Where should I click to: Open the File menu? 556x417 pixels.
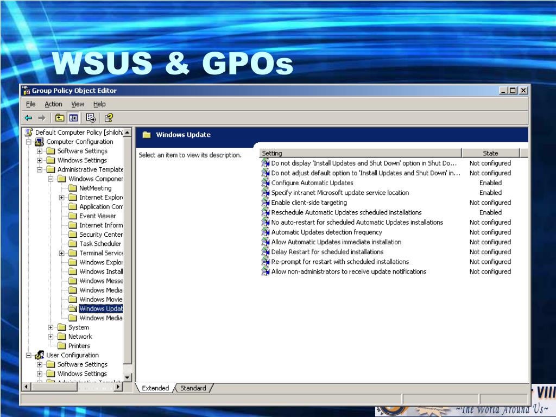(x=31, y=104)
